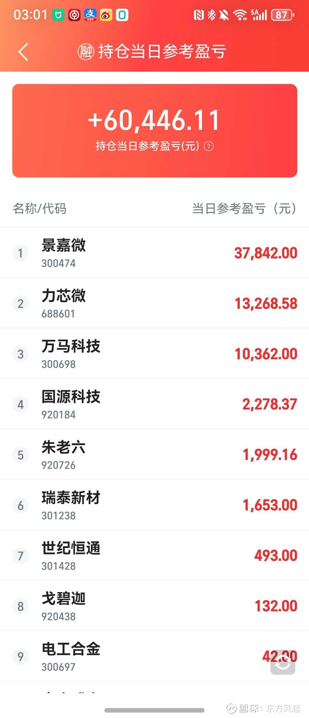Tap the muted bell notification icon
309x718 pixels.
pyautogui.click(x=224, y=15)
